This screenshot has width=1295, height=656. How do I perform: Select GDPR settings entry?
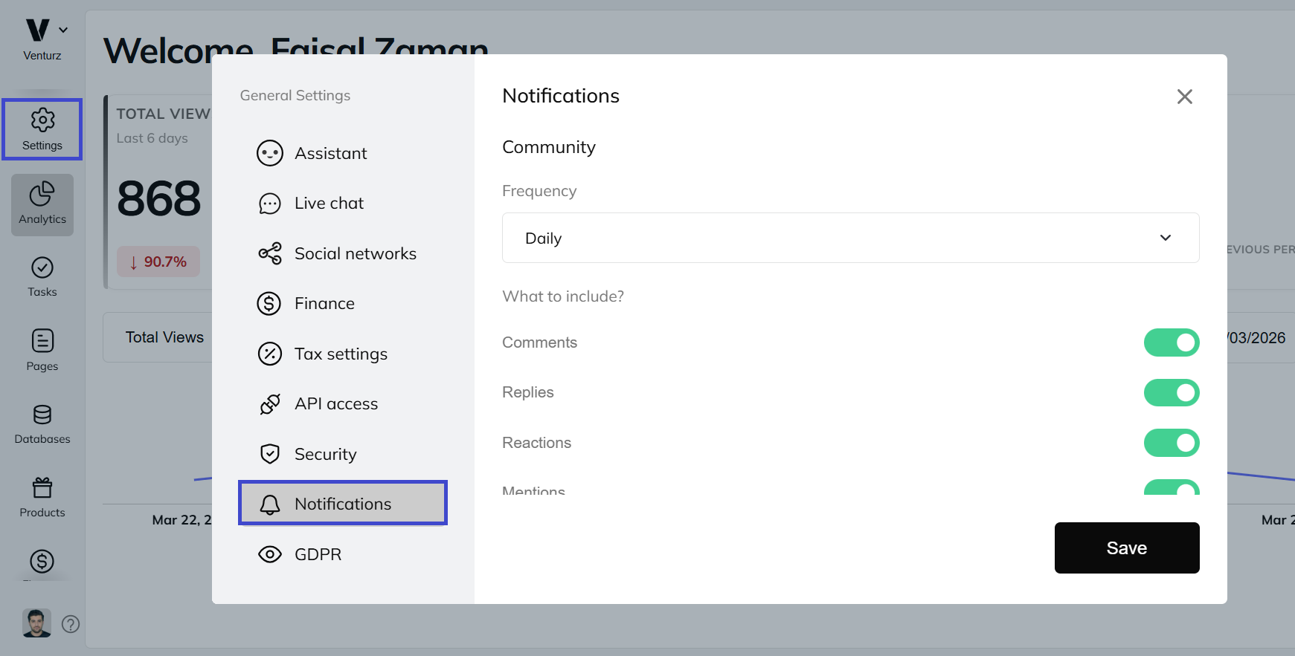(318, 554)
